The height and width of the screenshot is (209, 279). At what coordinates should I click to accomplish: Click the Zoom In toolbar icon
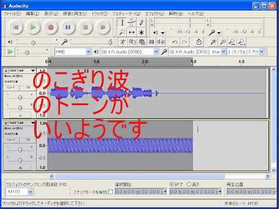click(x=213, y=42)
